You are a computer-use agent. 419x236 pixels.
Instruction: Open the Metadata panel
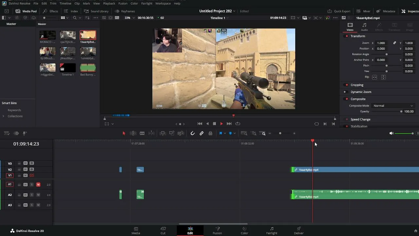tap(385, 11)
